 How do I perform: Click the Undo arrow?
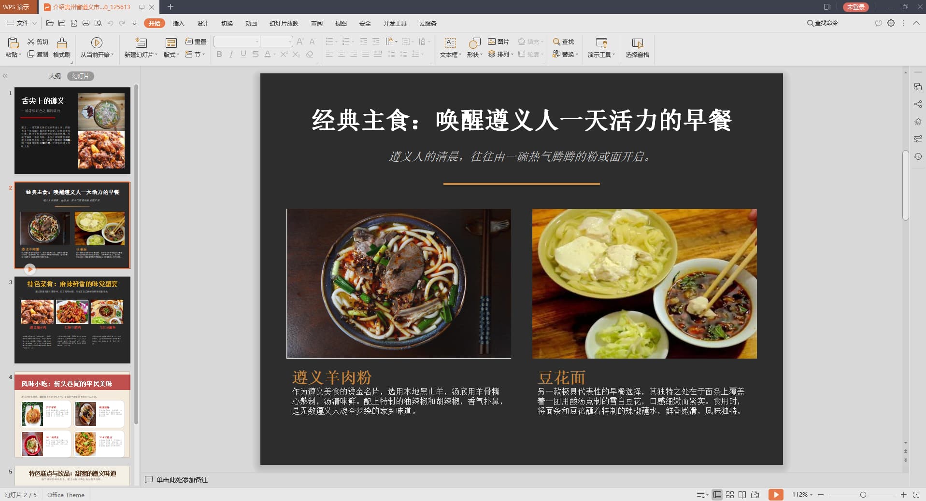(x=110, y=23)
